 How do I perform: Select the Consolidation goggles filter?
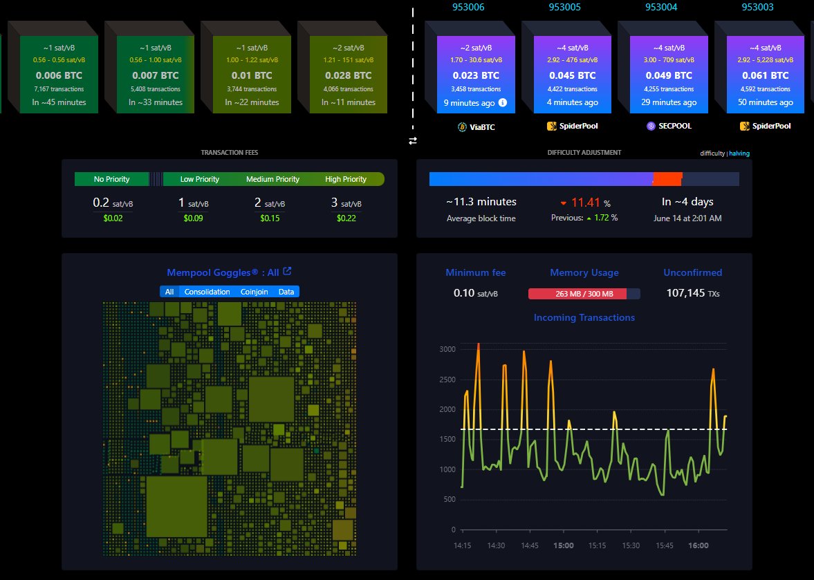(x=207, y=292)
